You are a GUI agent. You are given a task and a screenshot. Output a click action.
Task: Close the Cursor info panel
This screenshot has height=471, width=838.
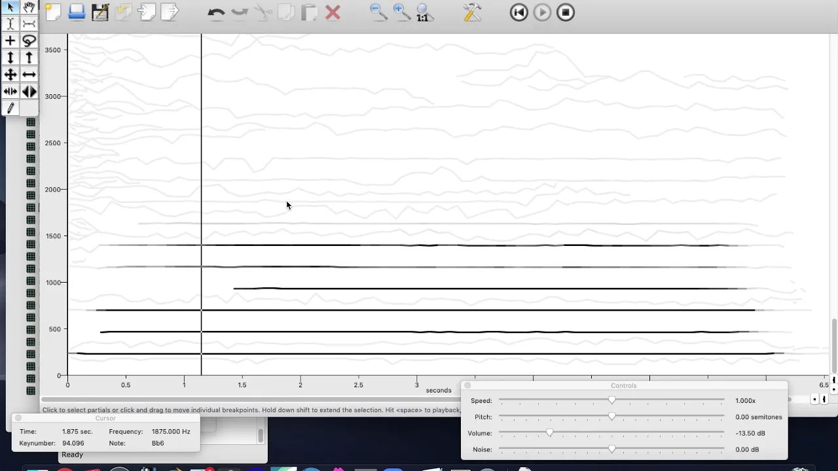click(18, 418)
